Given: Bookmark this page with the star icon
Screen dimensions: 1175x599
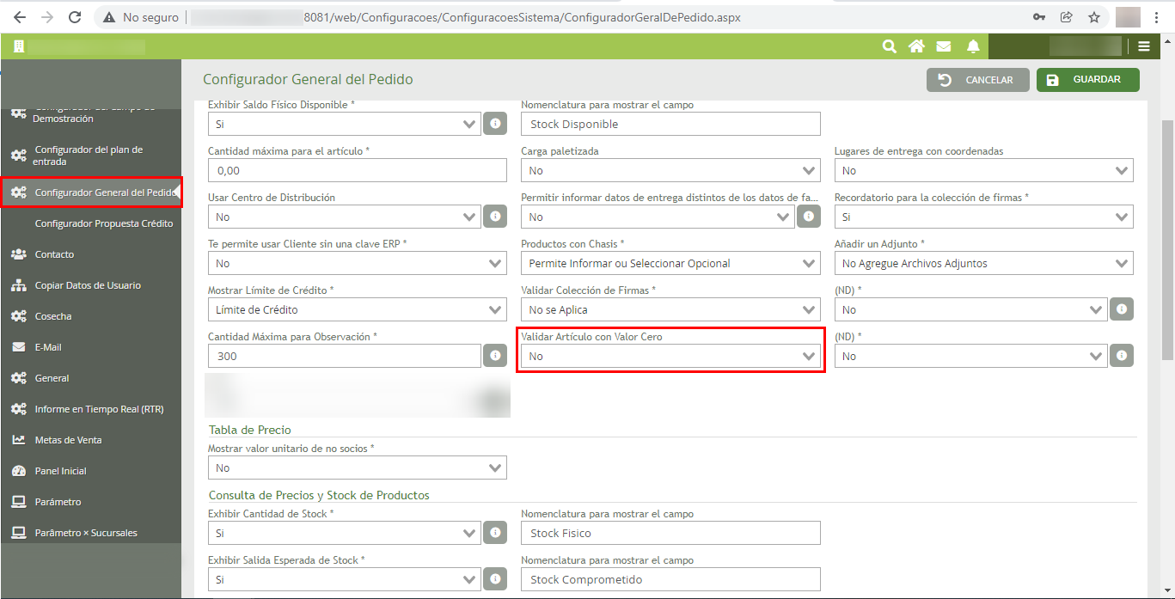Looking at the screenshot, I should [x=1093, y=17].
